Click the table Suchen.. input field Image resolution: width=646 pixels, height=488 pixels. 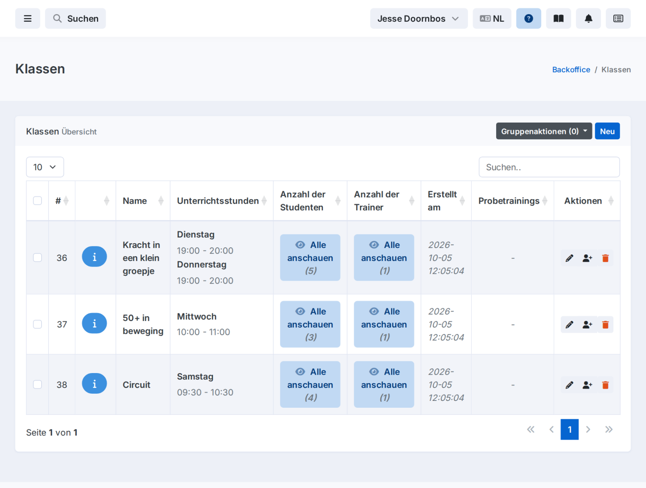[x=549, y=167]
